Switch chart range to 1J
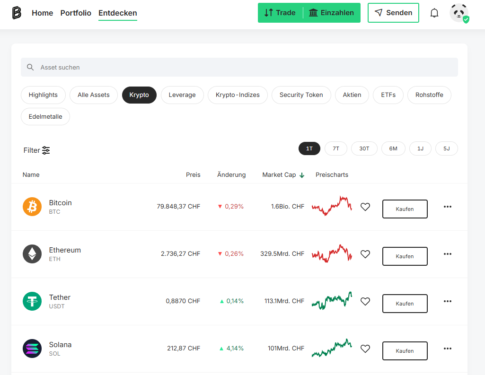Viewport: 485px width, 375px height. click(x=420, y=148)
